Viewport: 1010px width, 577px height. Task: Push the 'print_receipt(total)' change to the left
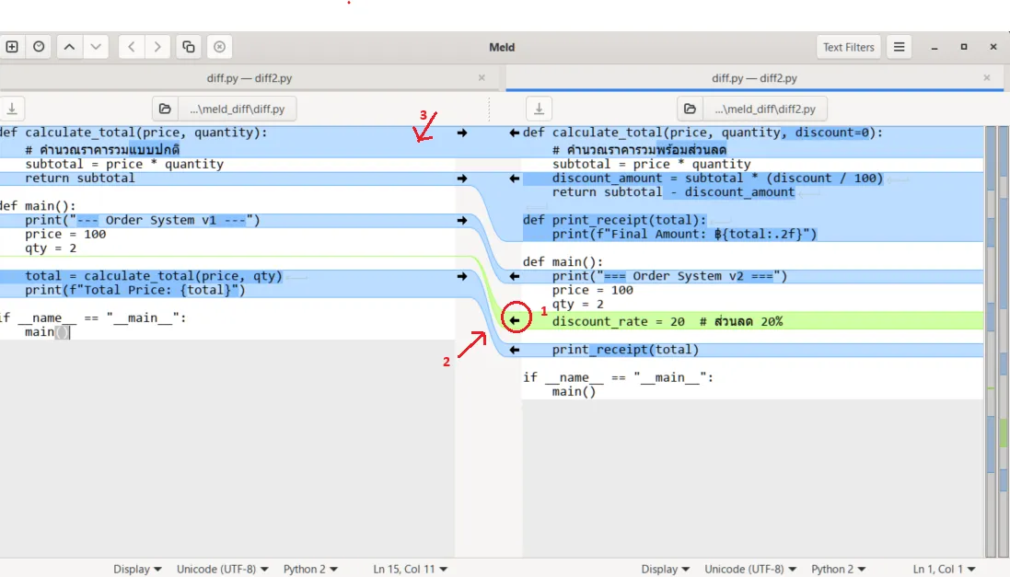point(514,350)
